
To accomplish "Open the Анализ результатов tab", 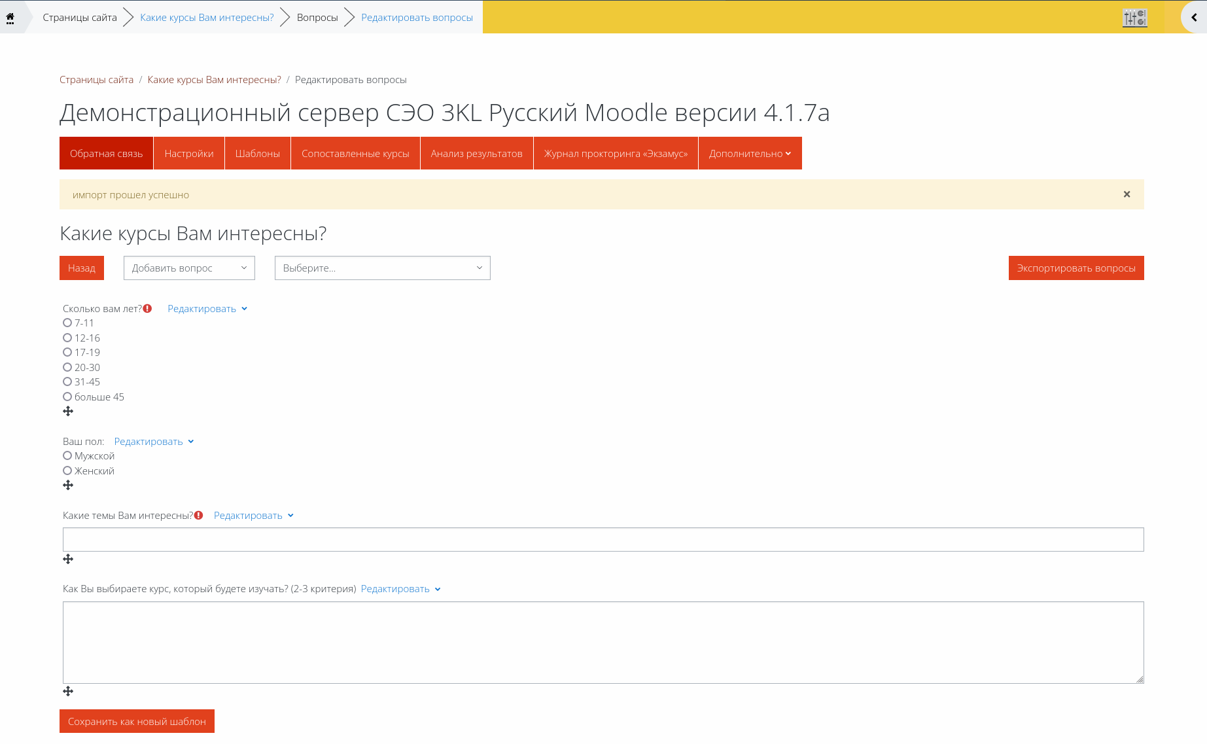I will [476, 153].
